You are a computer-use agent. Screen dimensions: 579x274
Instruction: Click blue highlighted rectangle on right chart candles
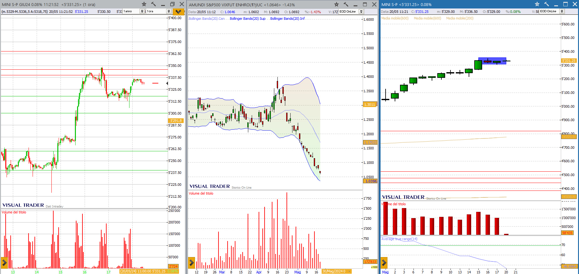(x=492, y=61)
